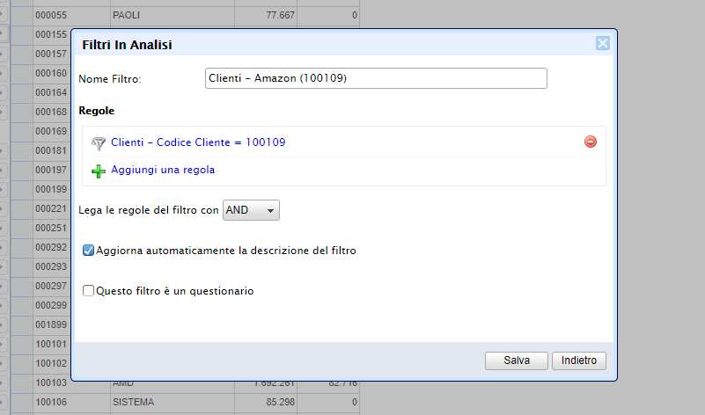Click the funnel icon beside the rule
Viewport: 705px width, 415px height.
(x=99, y=142)
